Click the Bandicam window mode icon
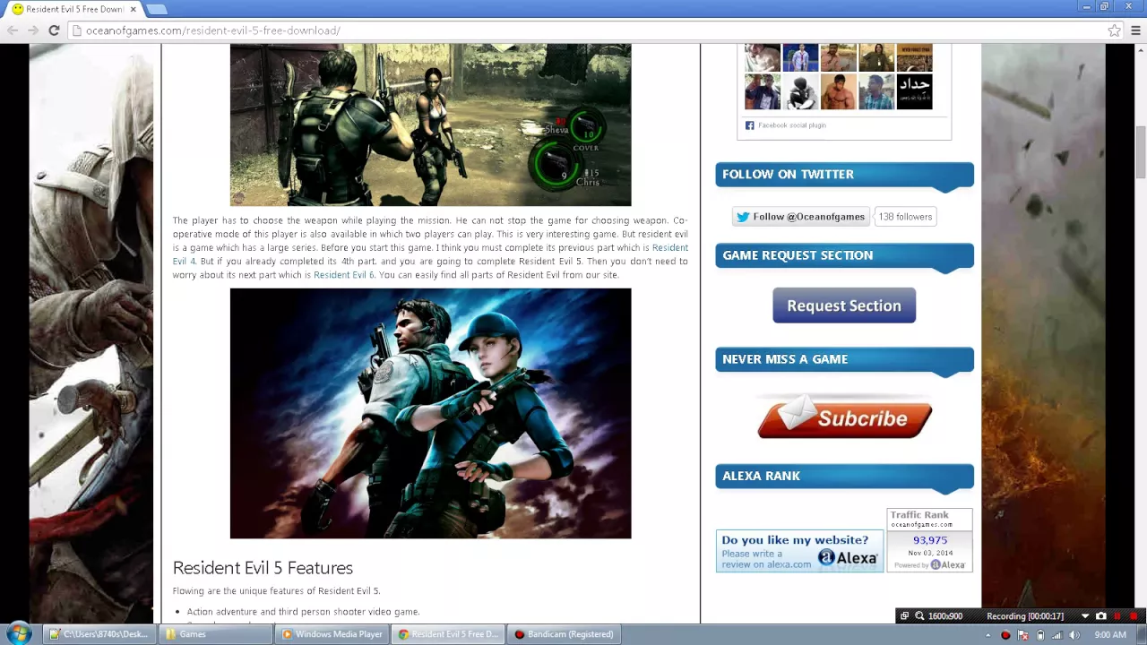Screen dimensions: 1147x645 pyautogui.click(x=904, y=616)
